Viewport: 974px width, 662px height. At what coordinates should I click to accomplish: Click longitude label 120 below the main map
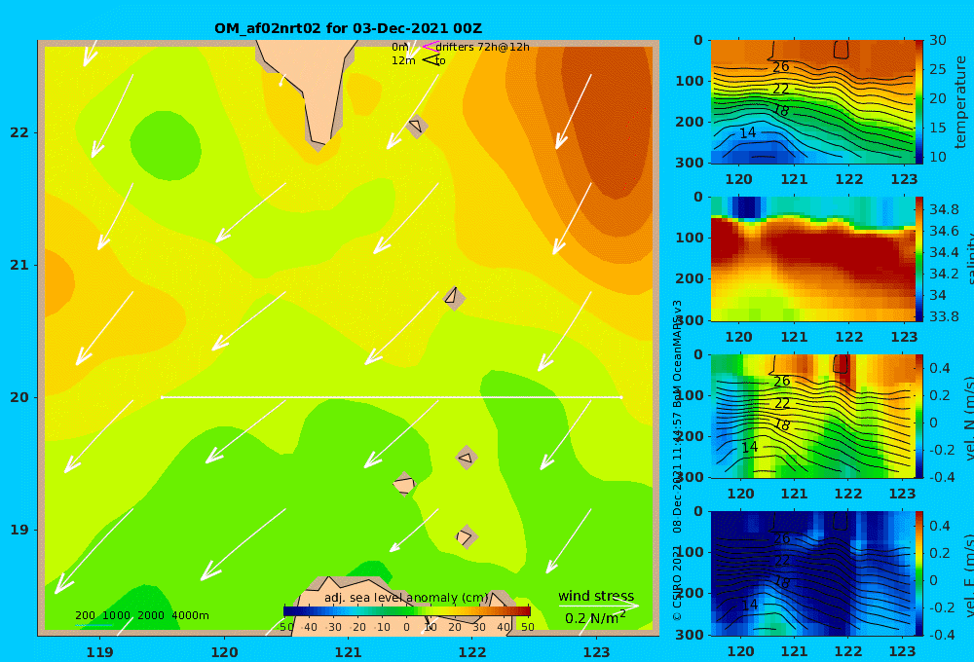(224, 652)
